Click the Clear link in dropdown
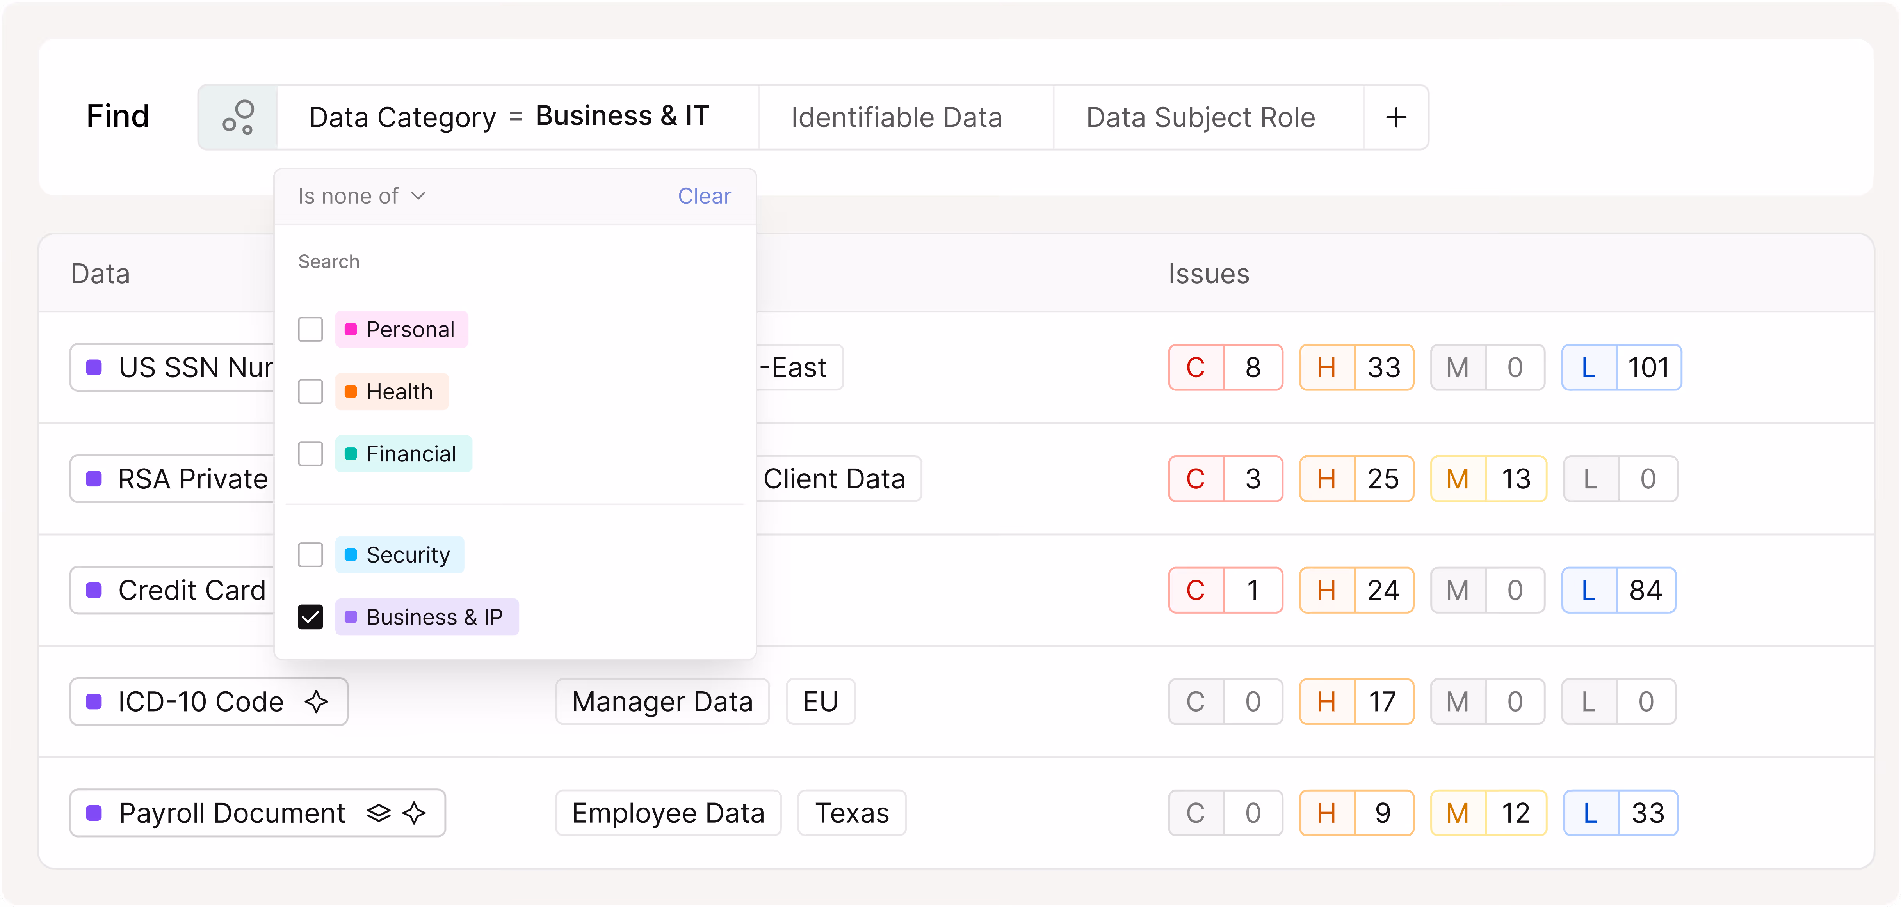Screen dimensions: 1901x907 pos(704,196)
